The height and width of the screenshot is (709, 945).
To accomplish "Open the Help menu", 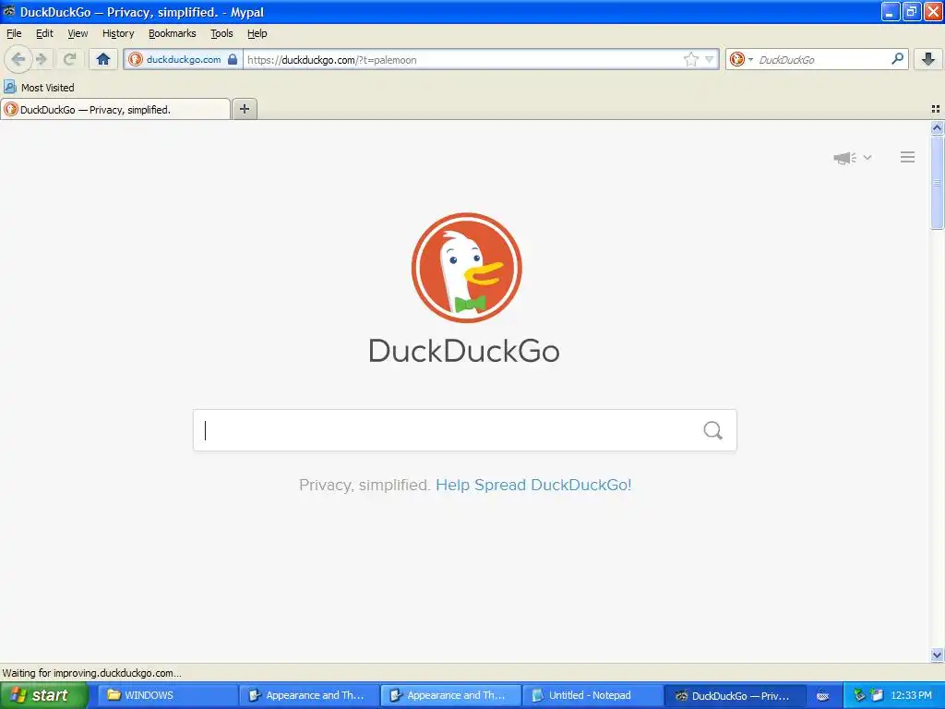I will tap(257, 33).
